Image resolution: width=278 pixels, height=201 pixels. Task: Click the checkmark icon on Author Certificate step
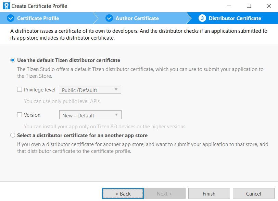pyautogui.click(x=109, y=18)
